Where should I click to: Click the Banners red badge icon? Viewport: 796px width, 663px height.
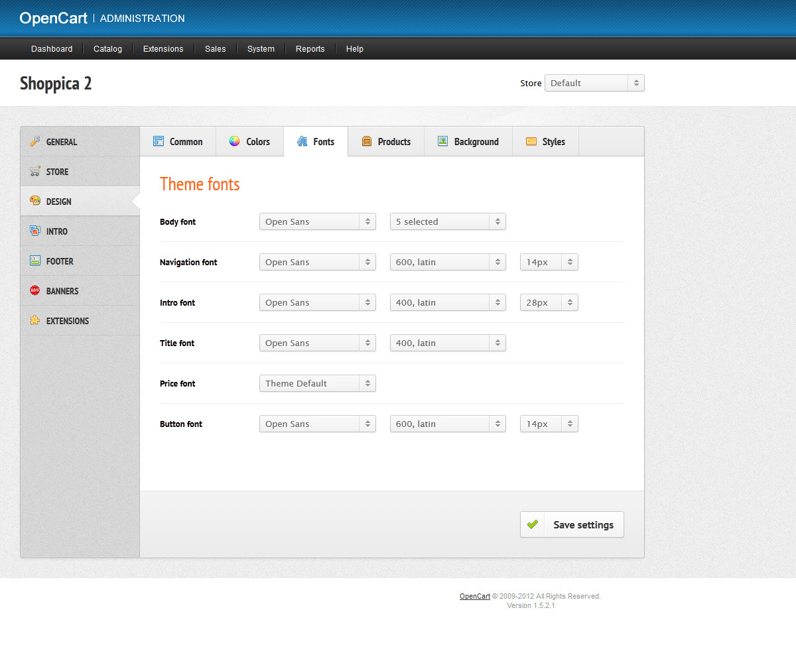[x=35, y=291]
